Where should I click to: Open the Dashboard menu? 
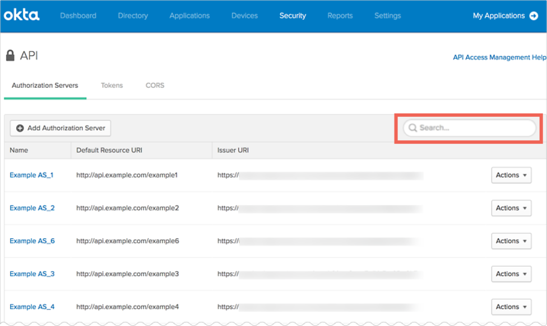coord(78,16)
